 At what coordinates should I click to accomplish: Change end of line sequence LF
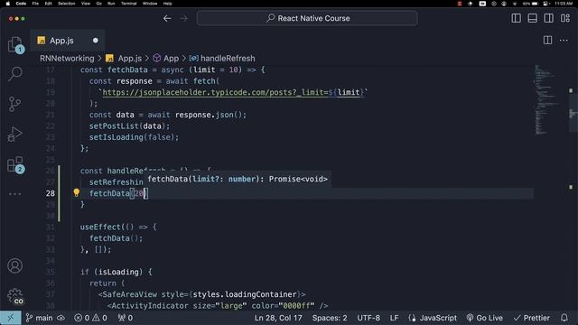coord(394,318)
